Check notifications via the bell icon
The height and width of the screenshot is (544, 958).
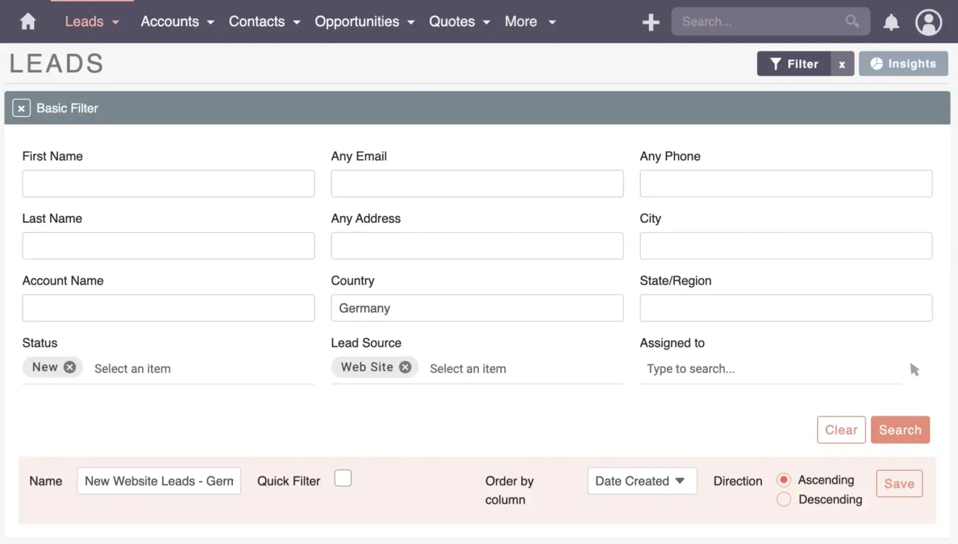point(891,22)
